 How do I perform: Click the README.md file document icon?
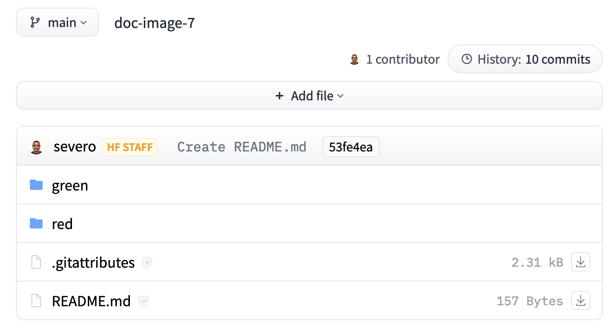point(36,301)
